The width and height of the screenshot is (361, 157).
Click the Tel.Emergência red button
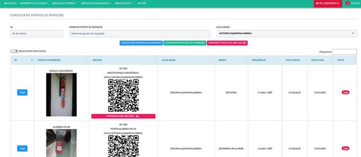point(328,3)
